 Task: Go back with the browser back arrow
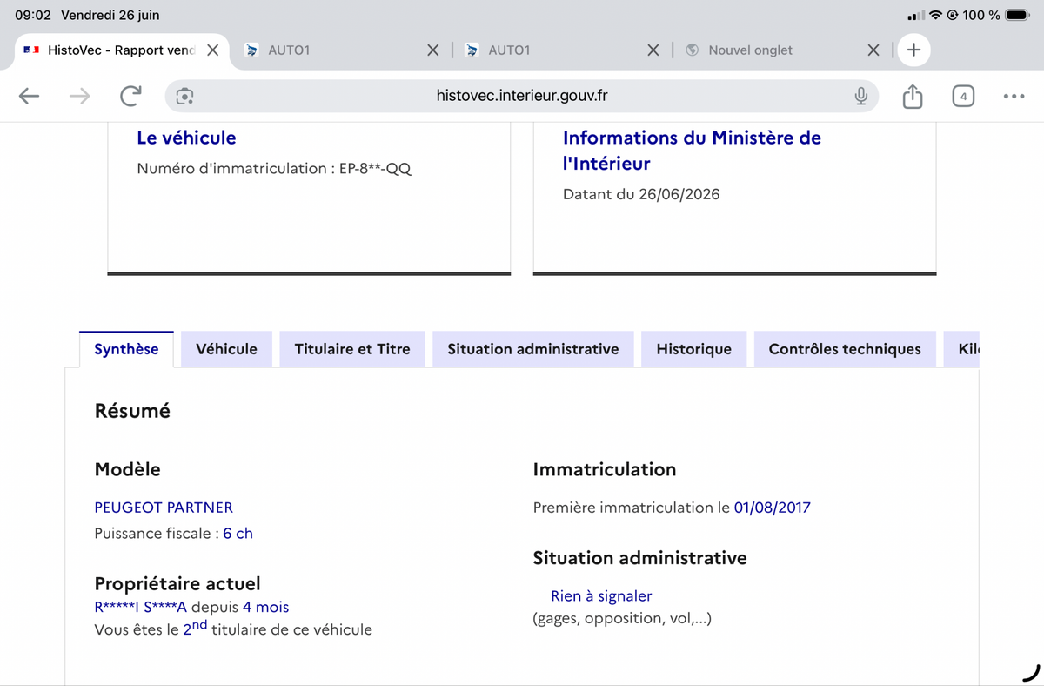(30, 96)
